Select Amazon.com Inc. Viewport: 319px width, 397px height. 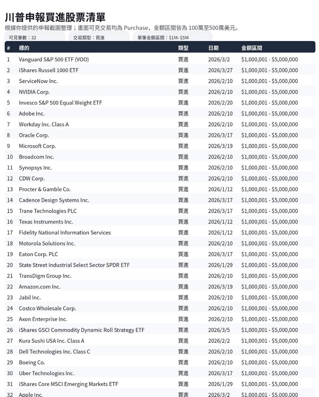coord(40,287)
